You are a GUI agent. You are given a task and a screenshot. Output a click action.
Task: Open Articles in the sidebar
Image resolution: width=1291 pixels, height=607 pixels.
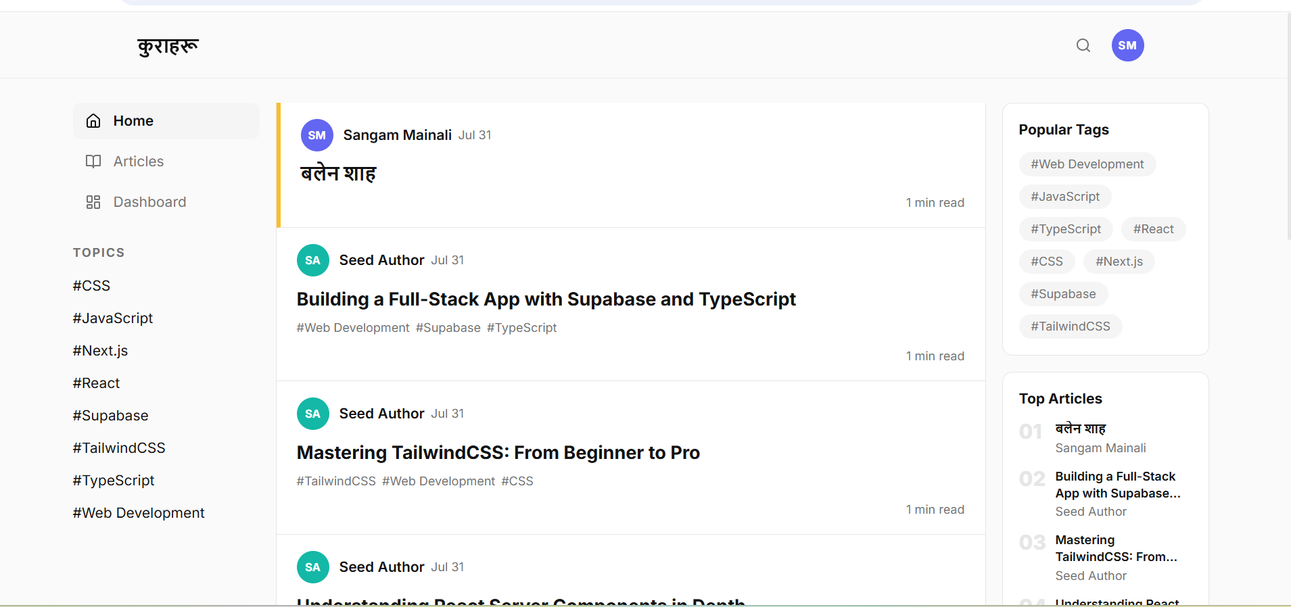point(166,162)
